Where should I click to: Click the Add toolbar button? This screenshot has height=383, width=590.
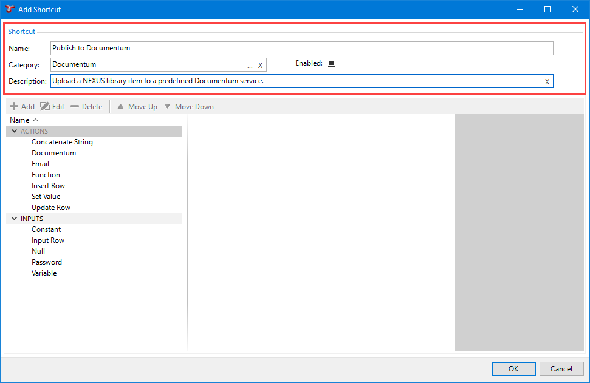(22, 107)
